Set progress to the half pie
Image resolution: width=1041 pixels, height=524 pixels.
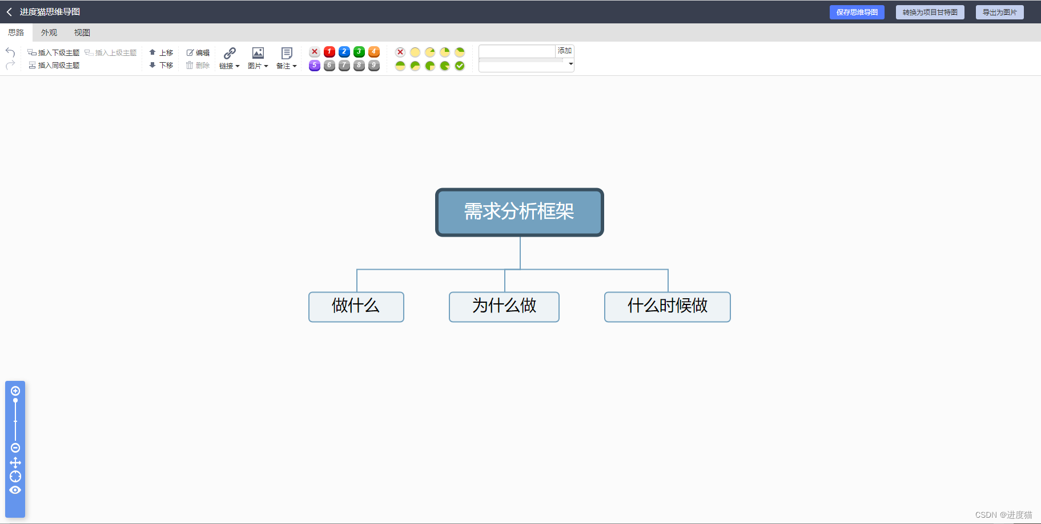click(x=400, y=66)
